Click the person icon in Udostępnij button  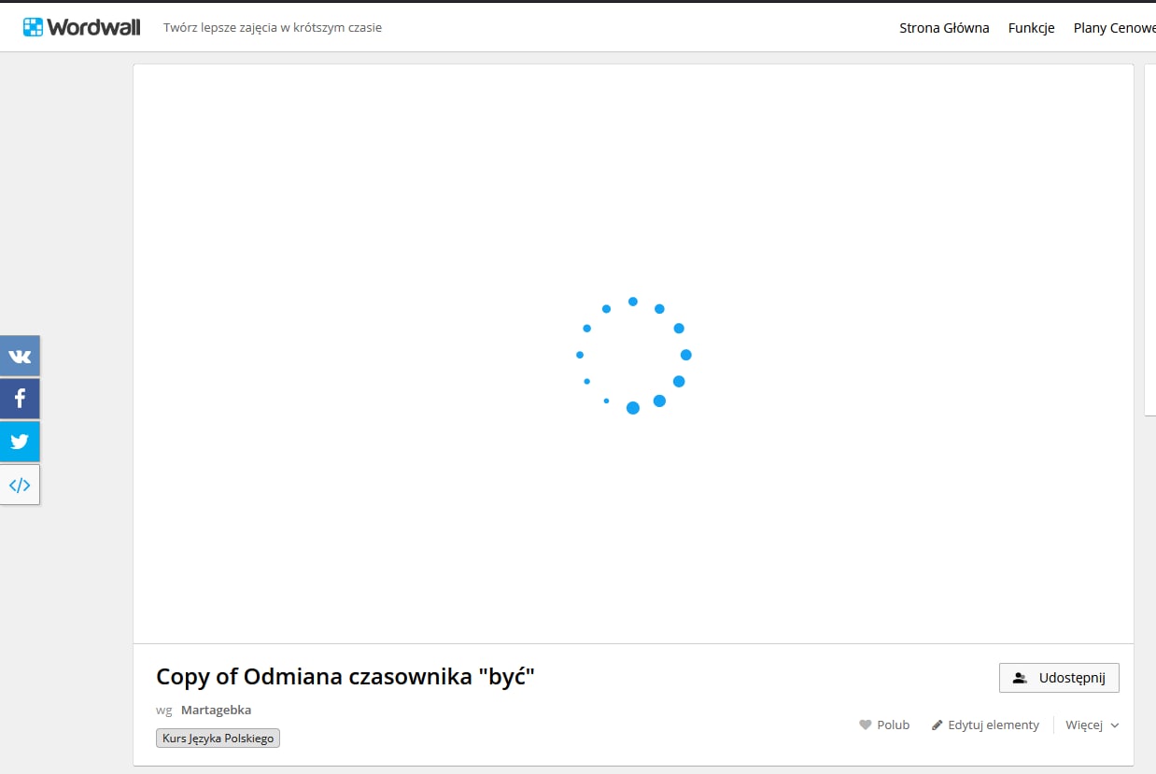pos(1020,678)
